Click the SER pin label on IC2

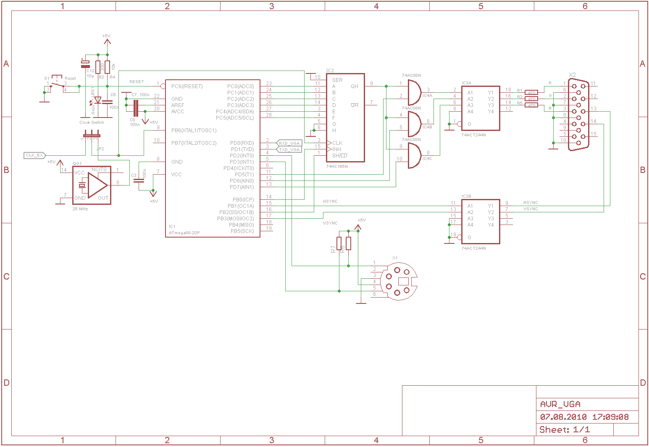click(337, 80)
